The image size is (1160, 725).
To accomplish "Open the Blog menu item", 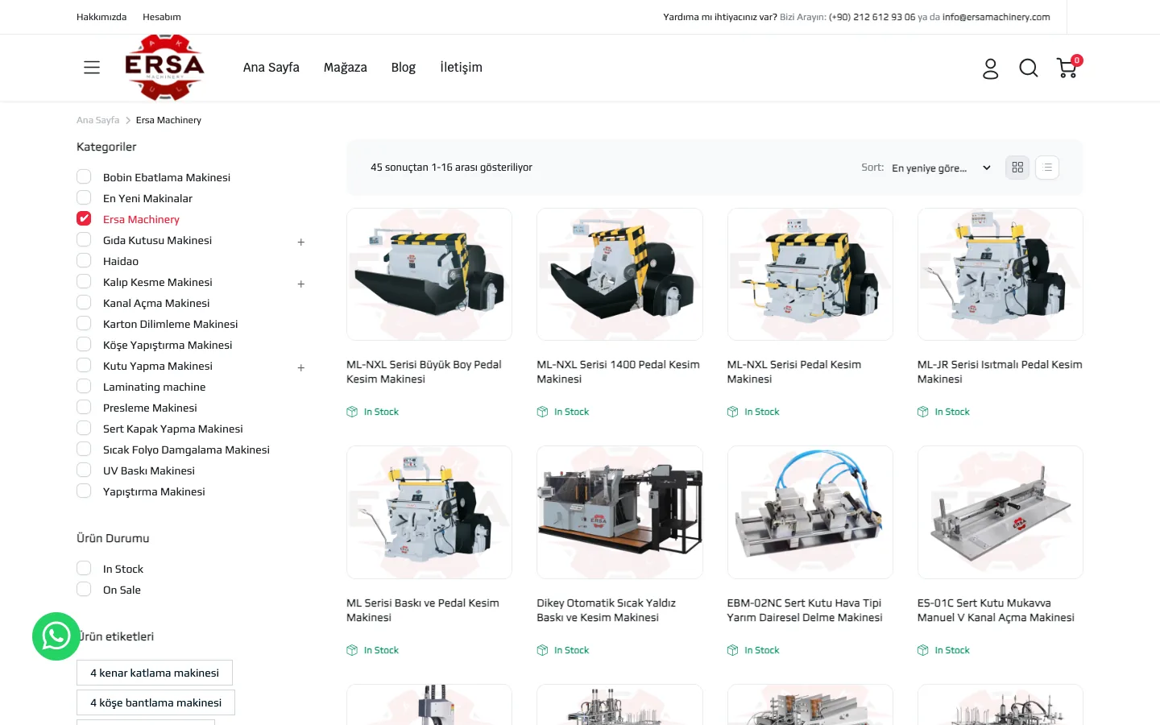I will [404, 68].
